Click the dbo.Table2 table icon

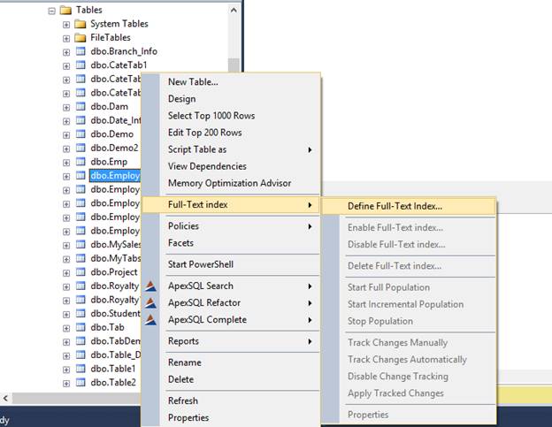(80, 382)
